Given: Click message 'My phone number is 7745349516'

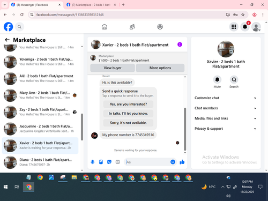Looking at the screenshot, I should tap(128, 135).
